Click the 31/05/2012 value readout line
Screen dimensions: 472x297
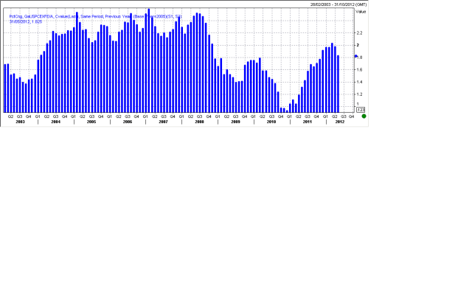pos(25,21)
